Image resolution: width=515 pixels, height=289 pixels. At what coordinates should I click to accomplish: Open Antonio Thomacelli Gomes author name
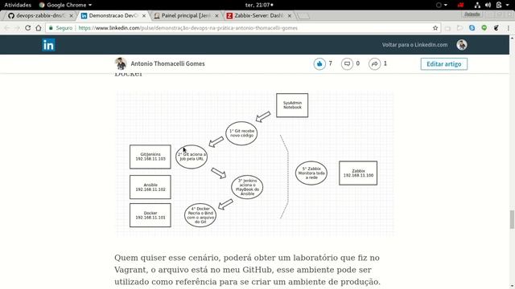(x=167, y=63)
